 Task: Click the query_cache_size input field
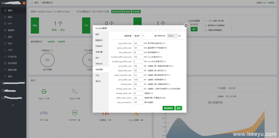(x=138, y=48)
